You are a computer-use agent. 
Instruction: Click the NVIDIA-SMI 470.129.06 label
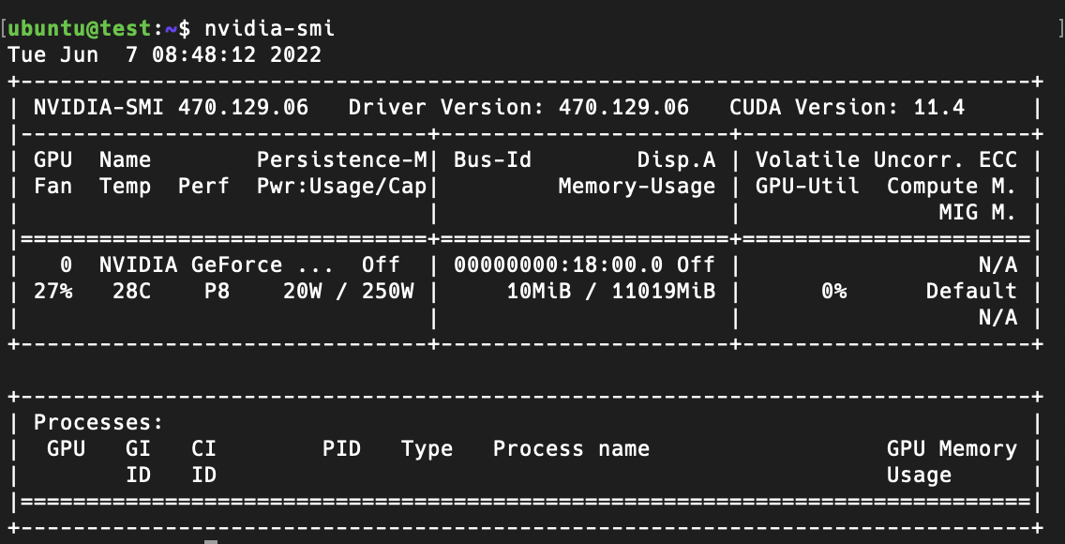[171, 107]
